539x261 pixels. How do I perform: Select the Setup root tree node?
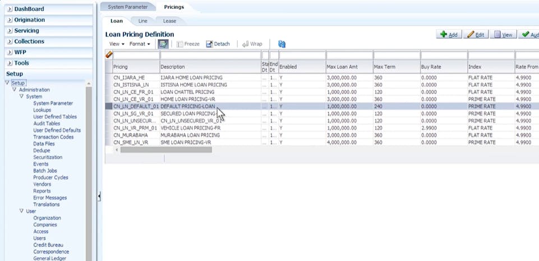(x=18, y=83)
